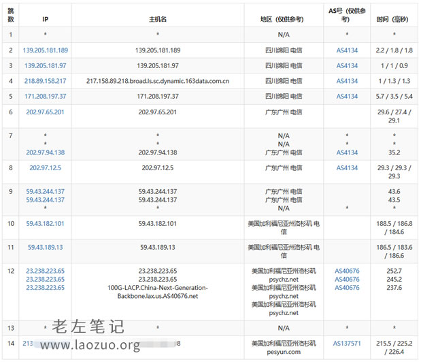Open the 202.97.94.138 IP link
This screenshot has height=362, width=421.
click(x=45, y=152)
